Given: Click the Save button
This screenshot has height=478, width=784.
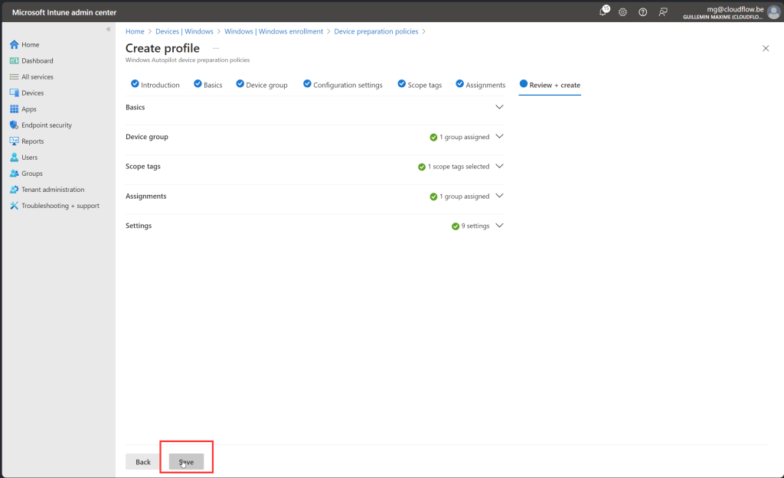Looking at the screenshot, I should point(186,462).
